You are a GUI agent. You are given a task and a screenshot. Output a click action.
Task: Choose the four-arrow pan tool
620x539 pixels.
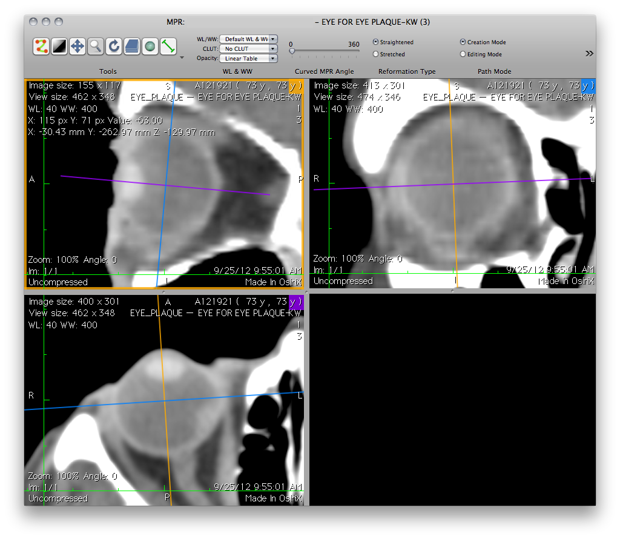point(77,46)
